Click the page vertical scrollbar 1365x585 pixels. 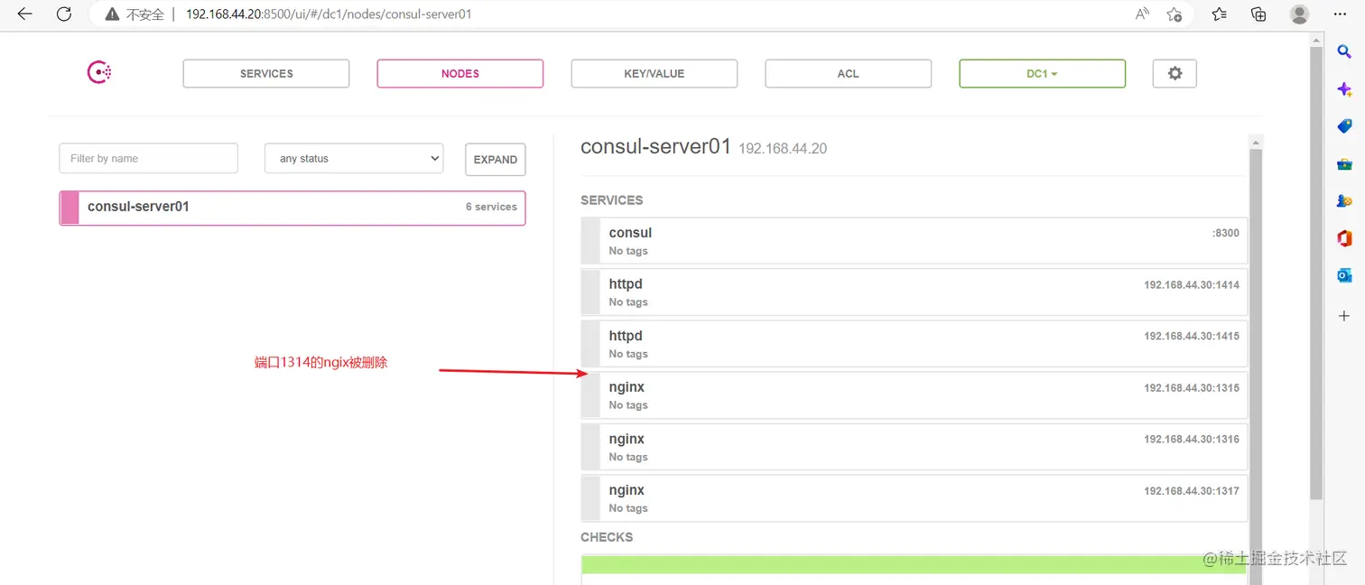point(1316,271)
